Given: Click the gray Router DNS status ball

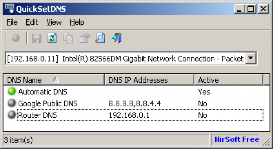Looking at the screenshot, I should (x=13, y=115).
